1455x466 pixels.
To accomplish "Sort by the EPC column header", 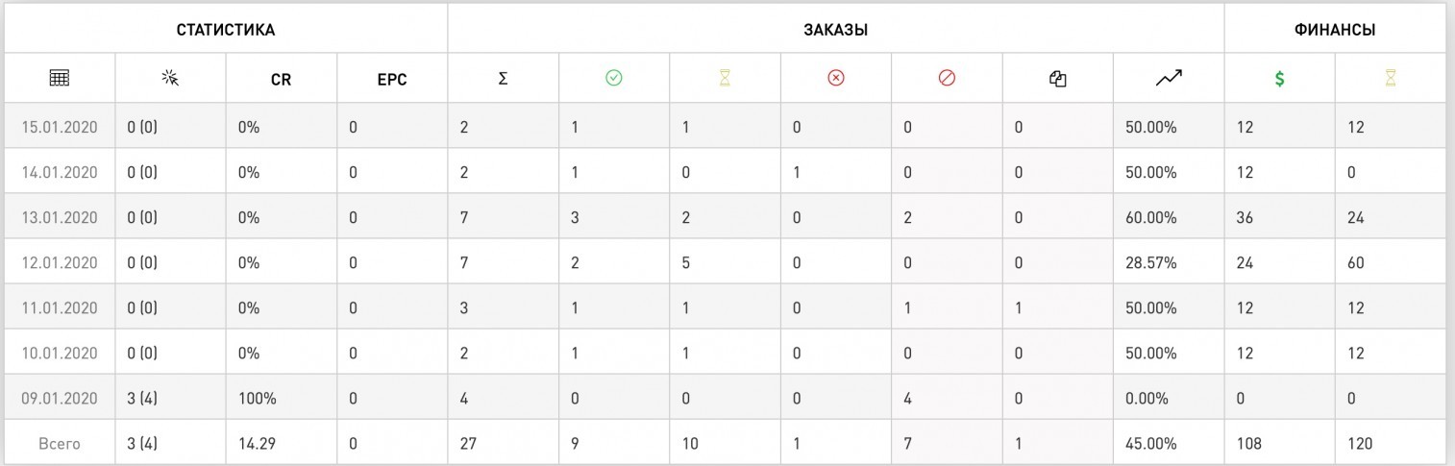I will [392, 80].
